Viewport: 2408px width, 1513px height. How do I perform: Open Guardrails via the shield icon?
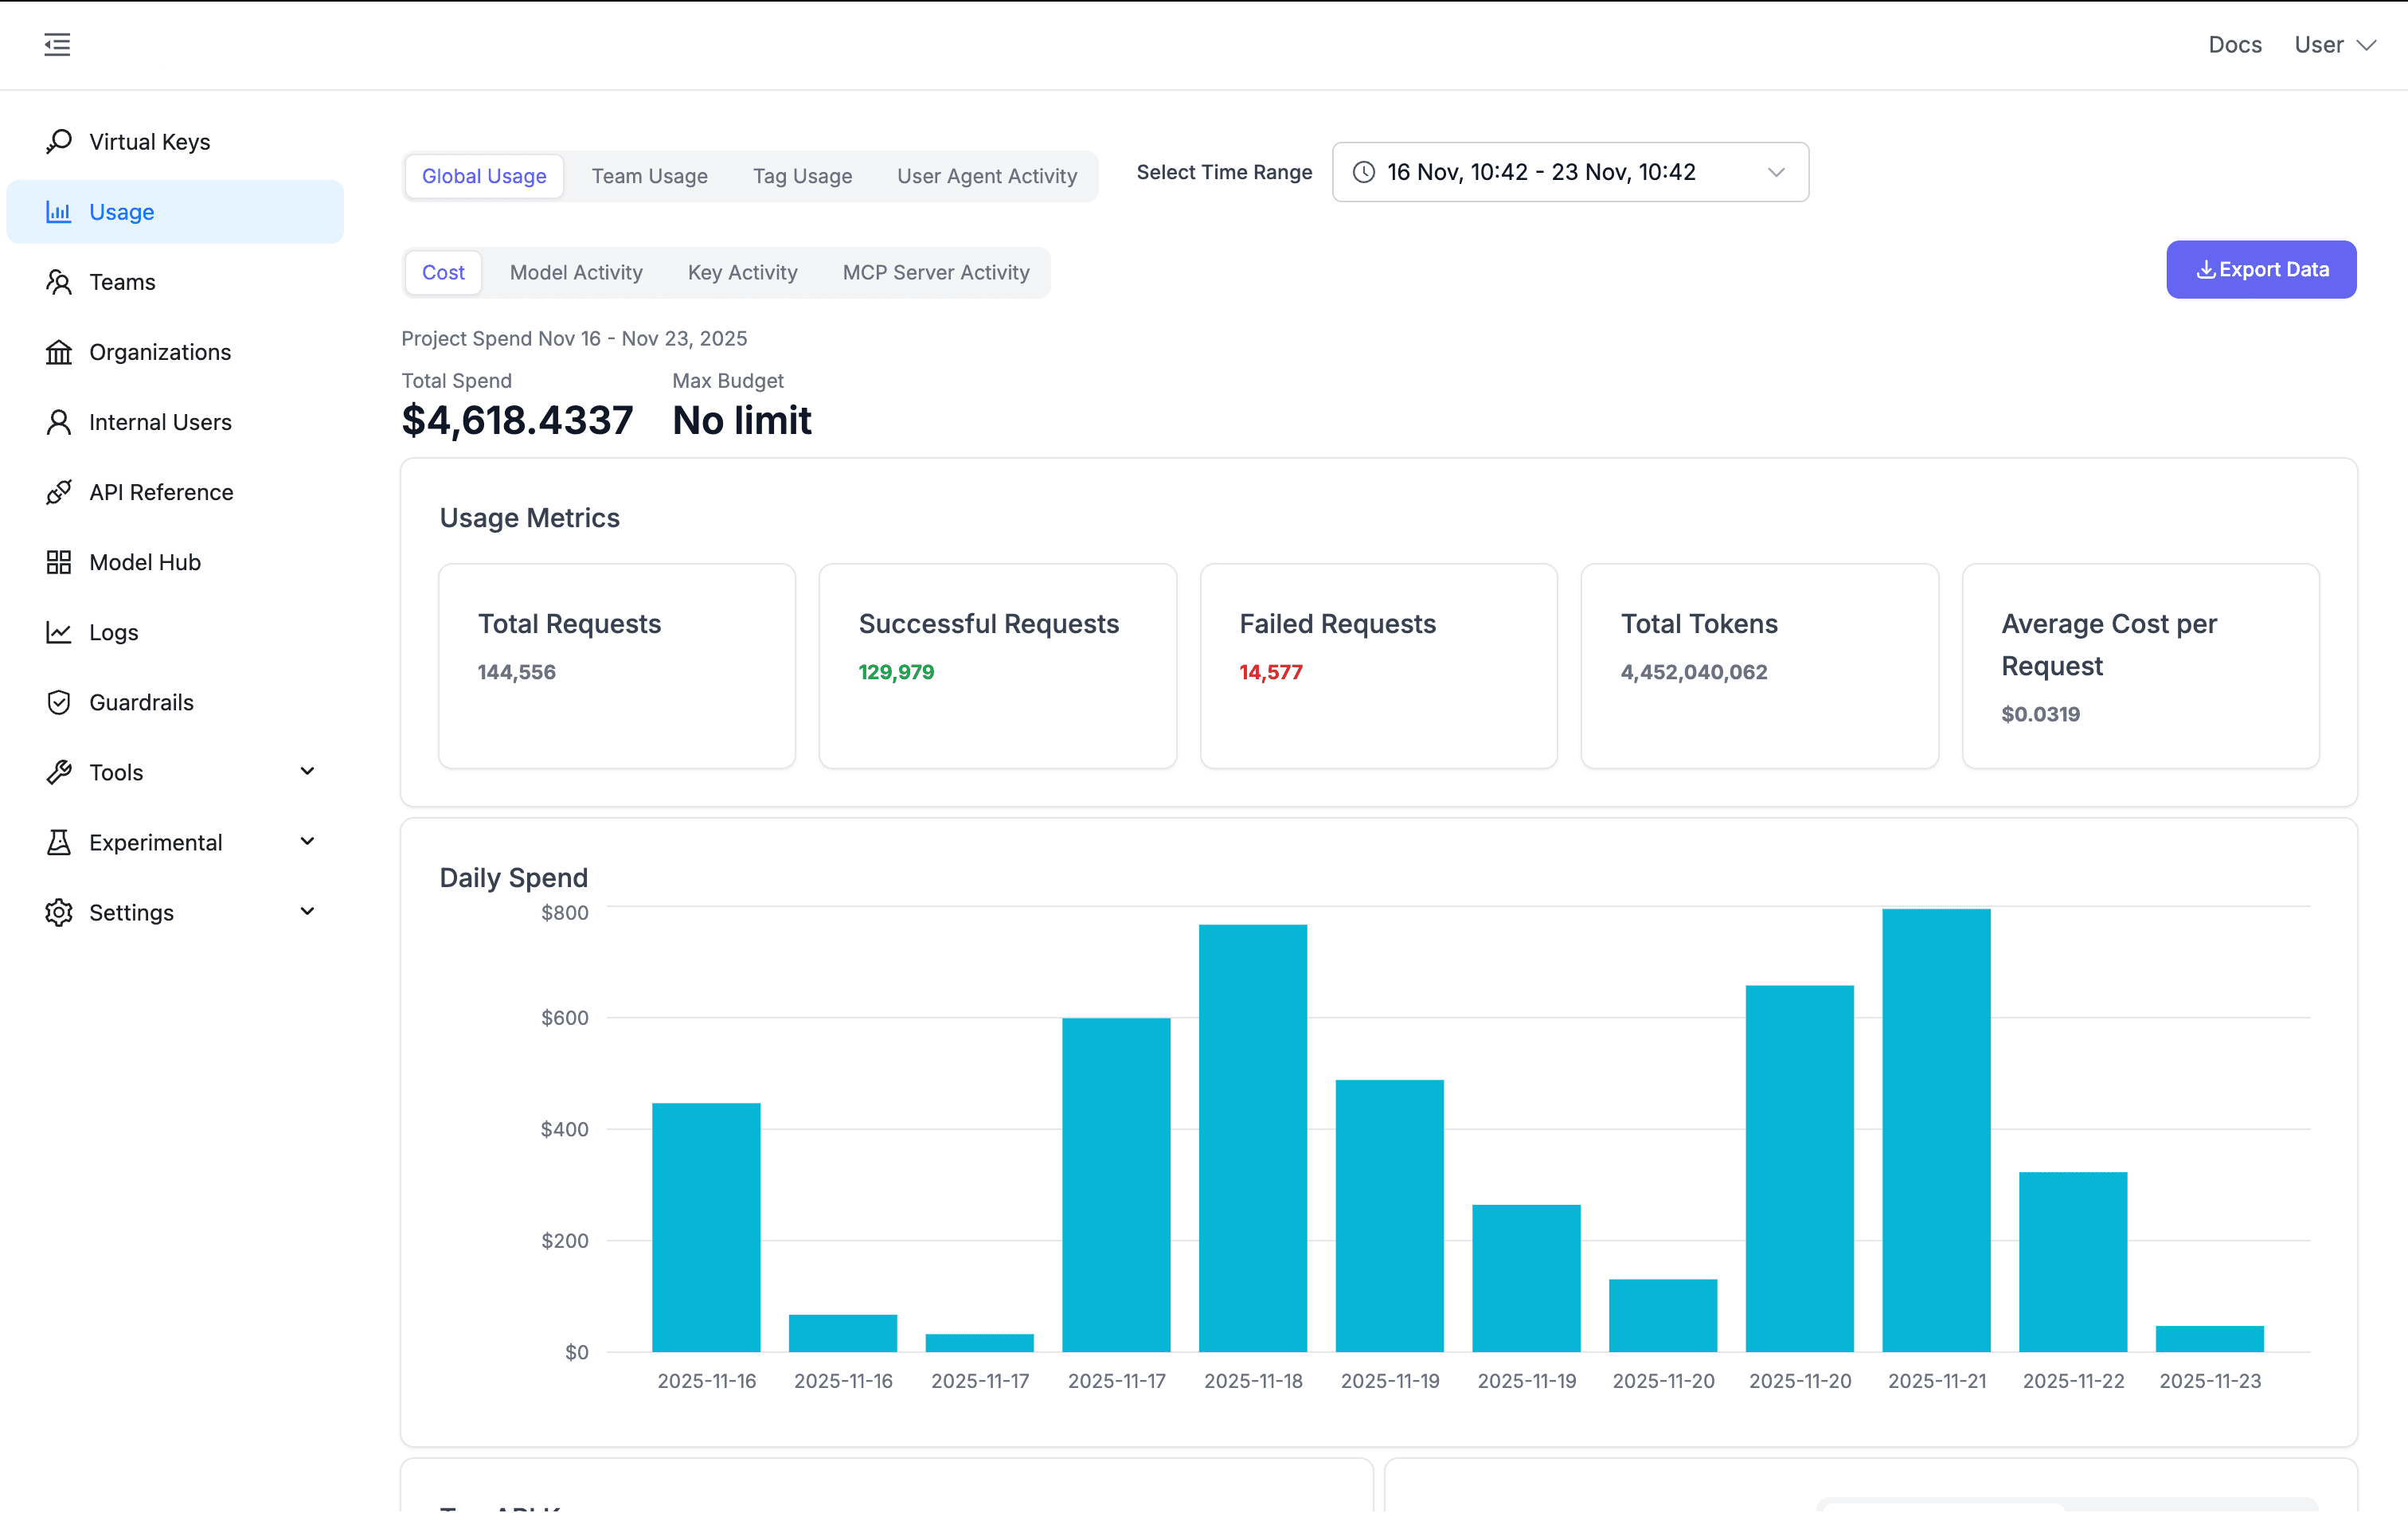click(59, 702)
